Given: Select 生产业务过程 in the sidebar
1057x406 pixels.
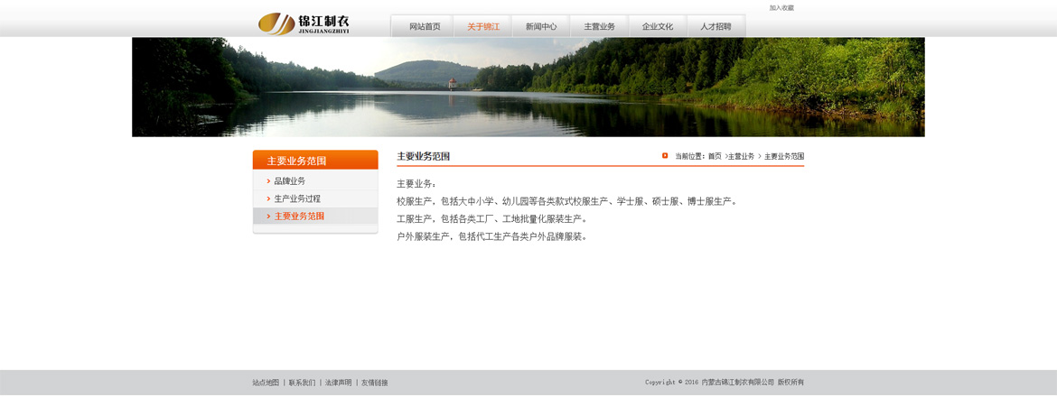Looking at the screenshot, I should (x=297, y=198).
